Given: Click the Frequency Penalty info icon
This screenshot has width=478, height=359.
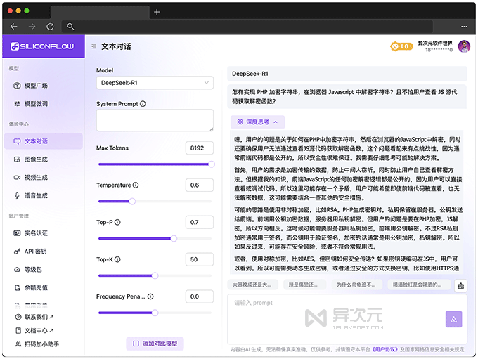Looking at the screenshot, I should click(x=150, y=296).
